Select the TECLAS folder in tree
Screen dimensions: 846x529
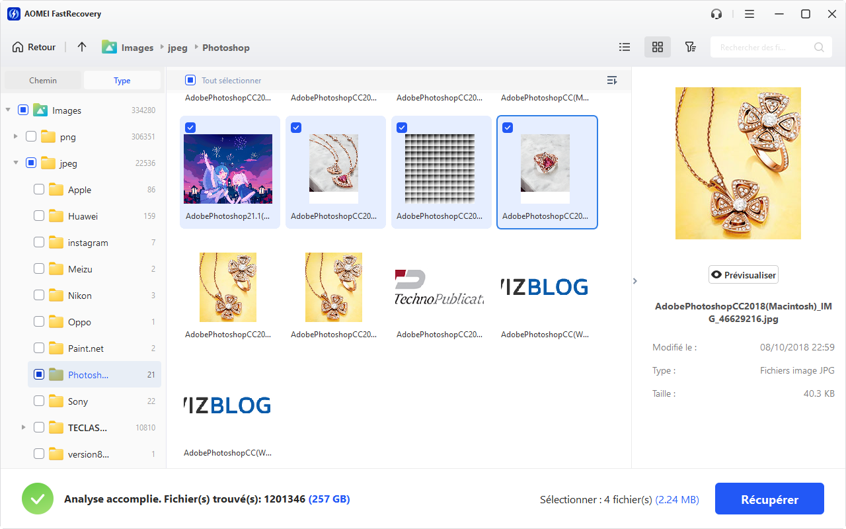[95, 428]
